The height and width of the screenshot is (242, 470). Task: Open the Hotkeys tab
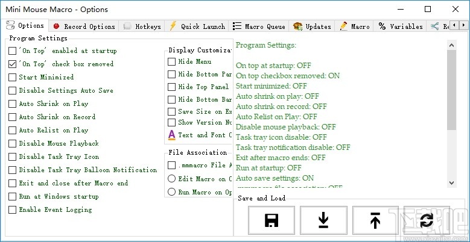pyautogui.click(x=142, y=26)
